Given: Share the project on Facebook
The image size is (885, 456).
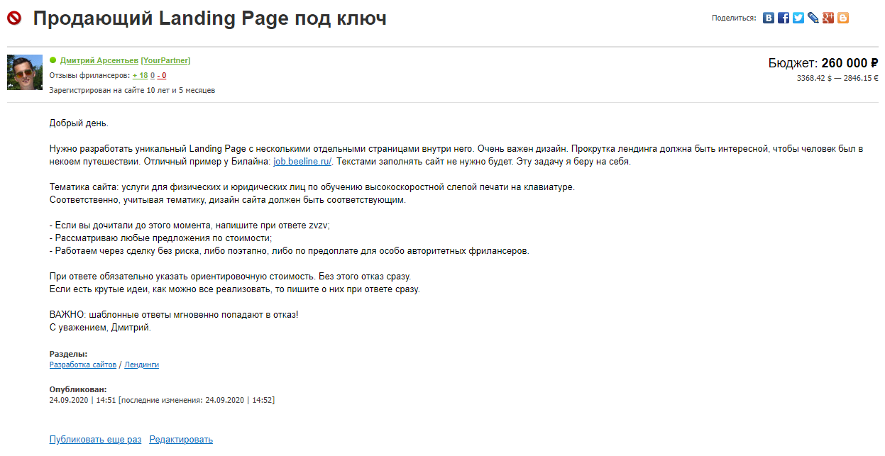Looking at the screenshot, I should (x=784, y=18).
